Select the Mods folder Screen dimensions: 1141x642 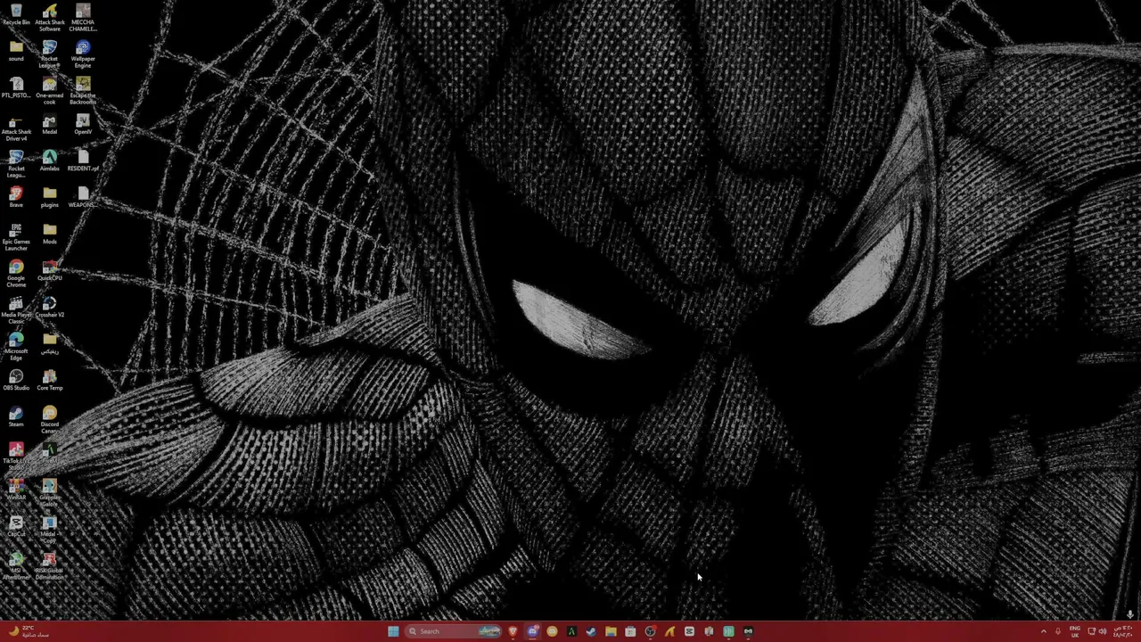click(50, 234)
